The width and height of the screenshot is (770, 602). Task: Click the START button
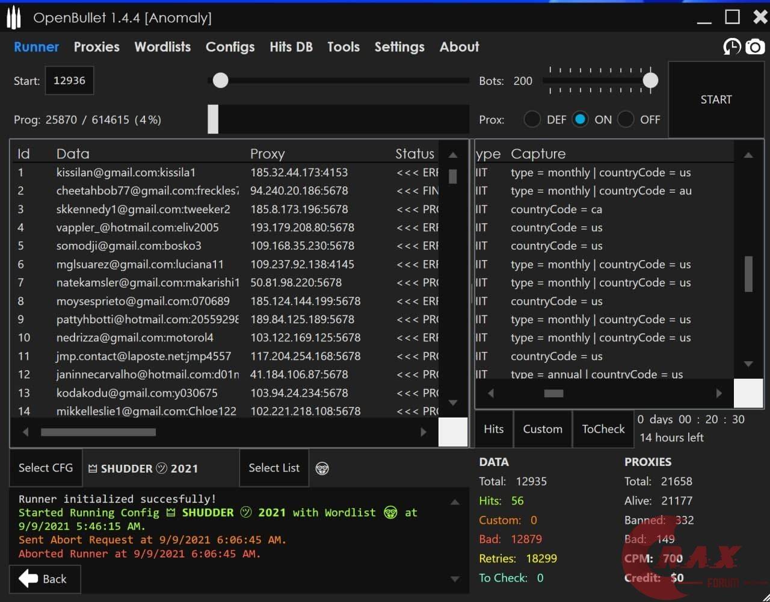pyautogui.click(x=716, y=99)
